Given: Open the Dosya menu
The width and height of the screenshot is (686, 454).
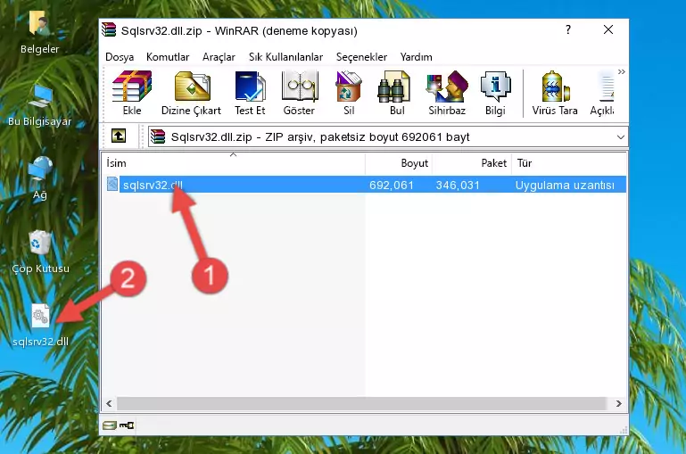Looking at the screenshot, I should click(120, 57).
